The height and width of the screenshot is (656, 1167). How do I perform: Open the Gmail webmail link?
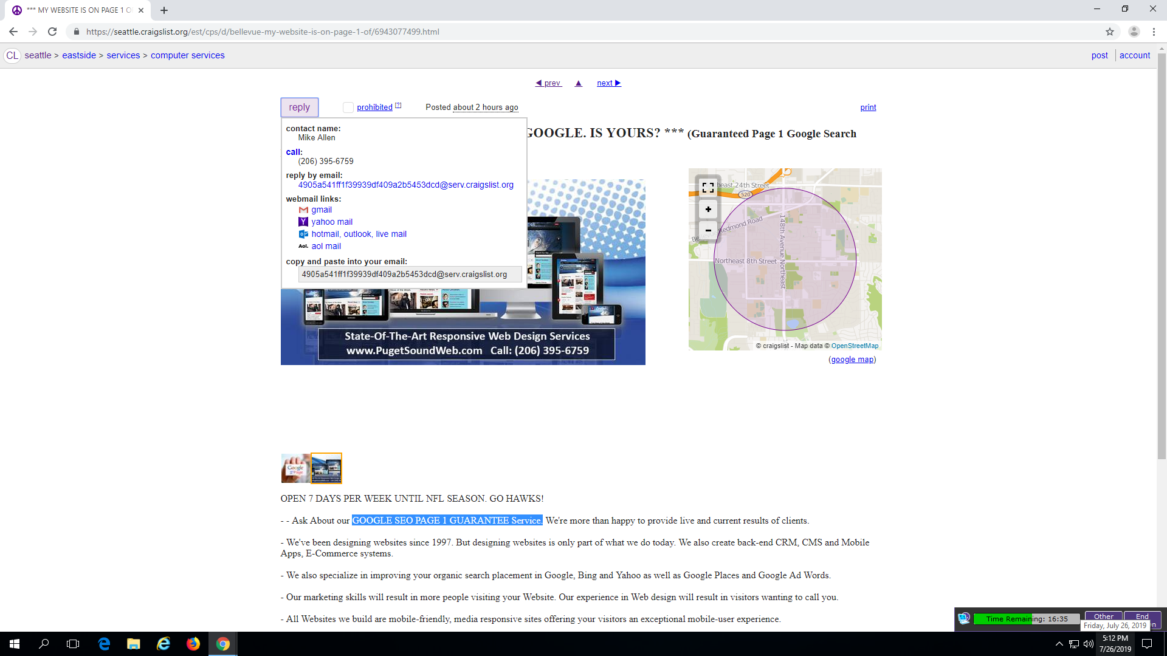click(322, 210)
